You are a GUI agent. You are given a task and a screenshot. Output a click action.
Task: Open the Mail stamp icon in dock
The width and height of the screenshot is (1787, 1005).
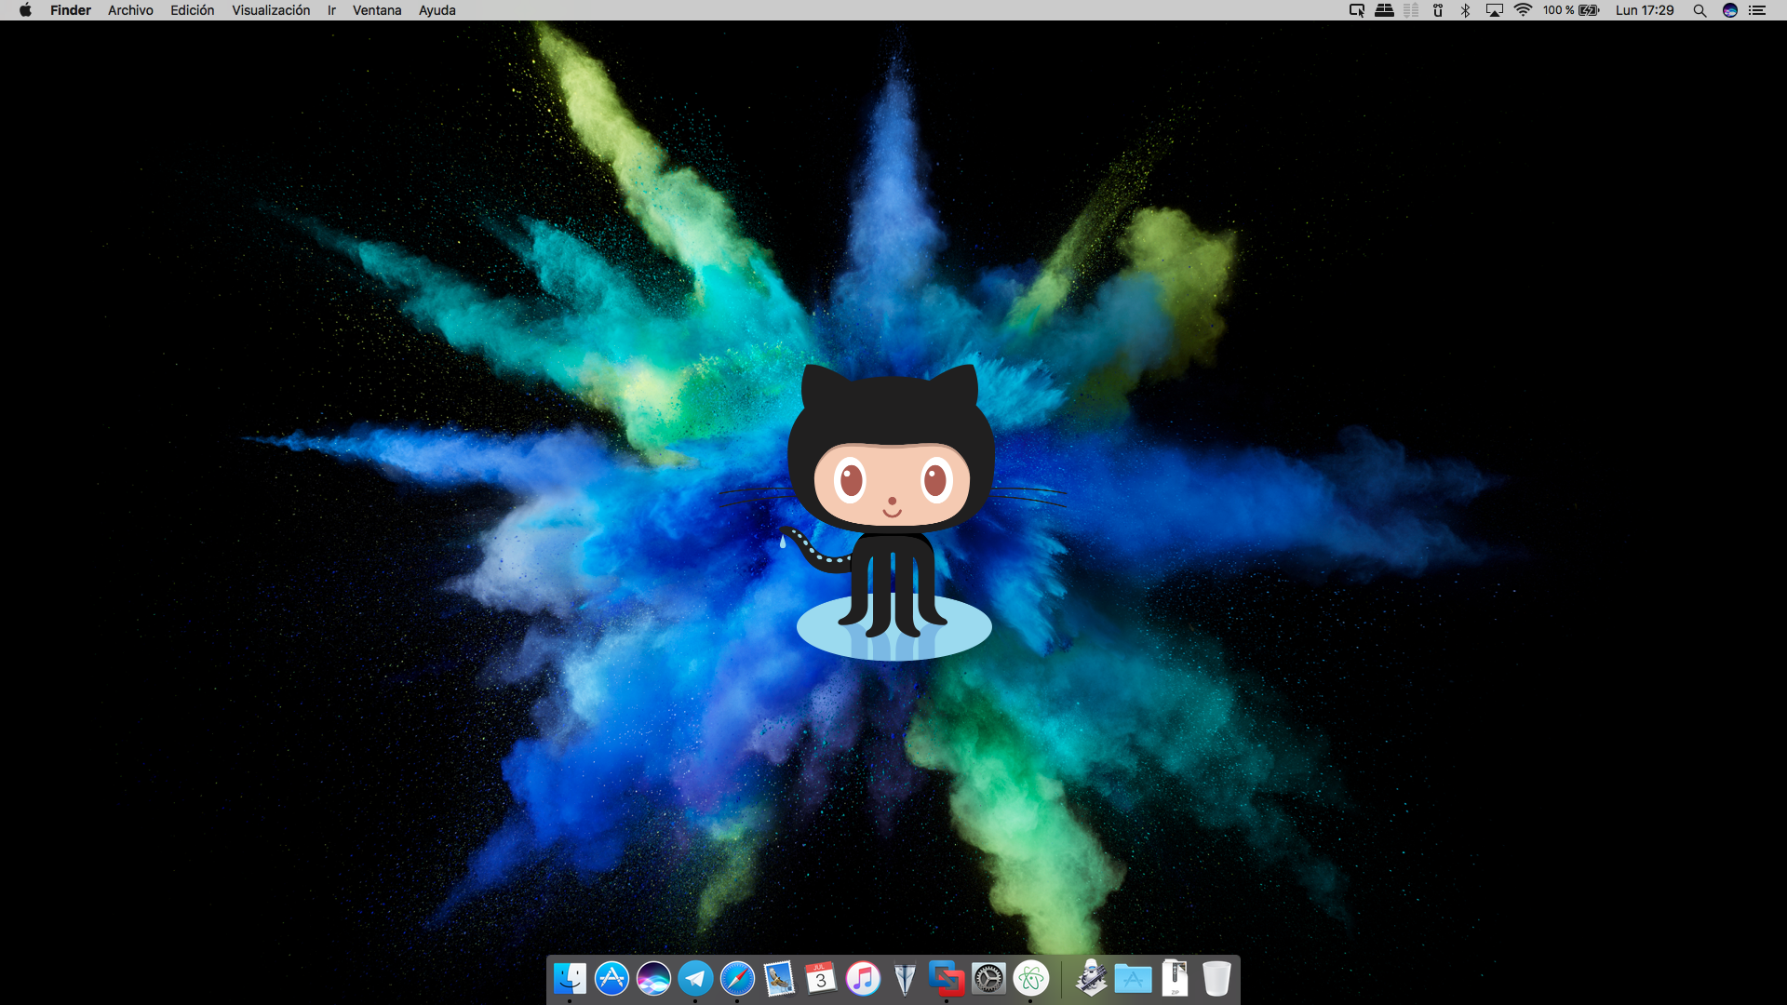click(x=779, y=978)
